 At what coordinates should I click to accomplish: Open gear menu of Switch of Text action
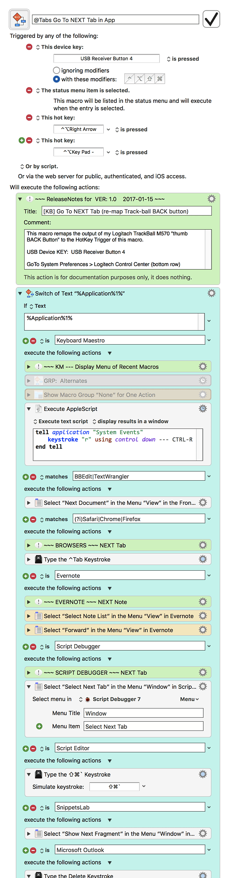point(211,293)
